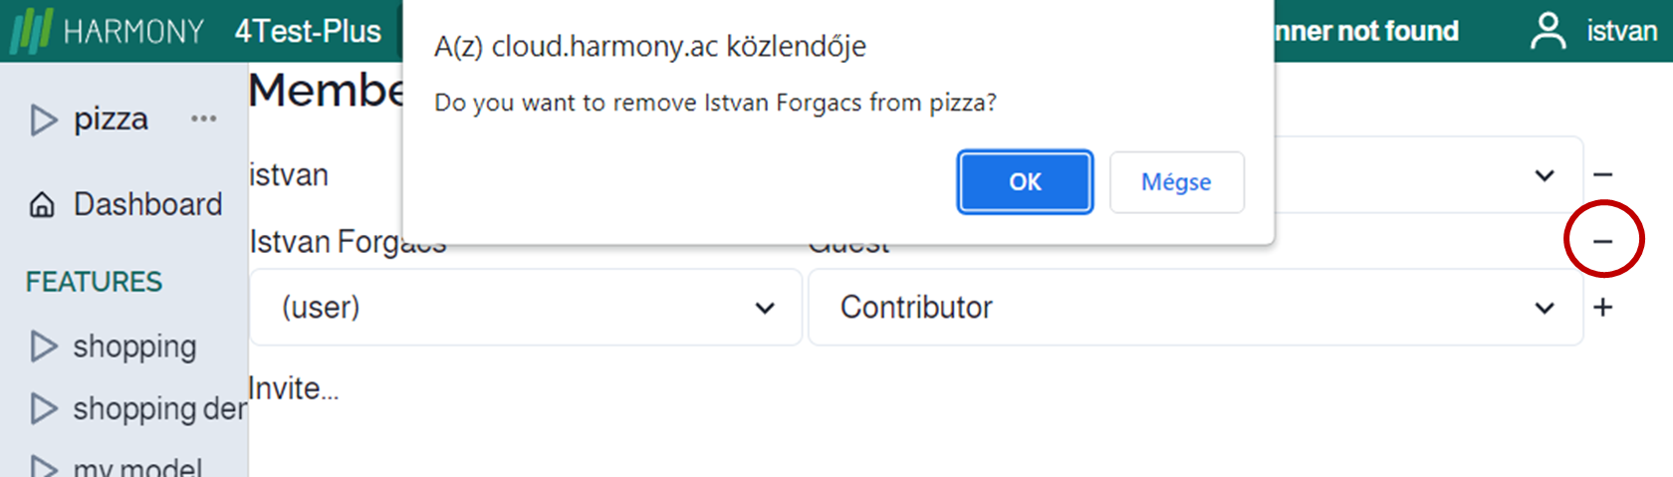Click the Dashboard home icon
This screenshot has width=1673, height=477.
pos(42,205)
